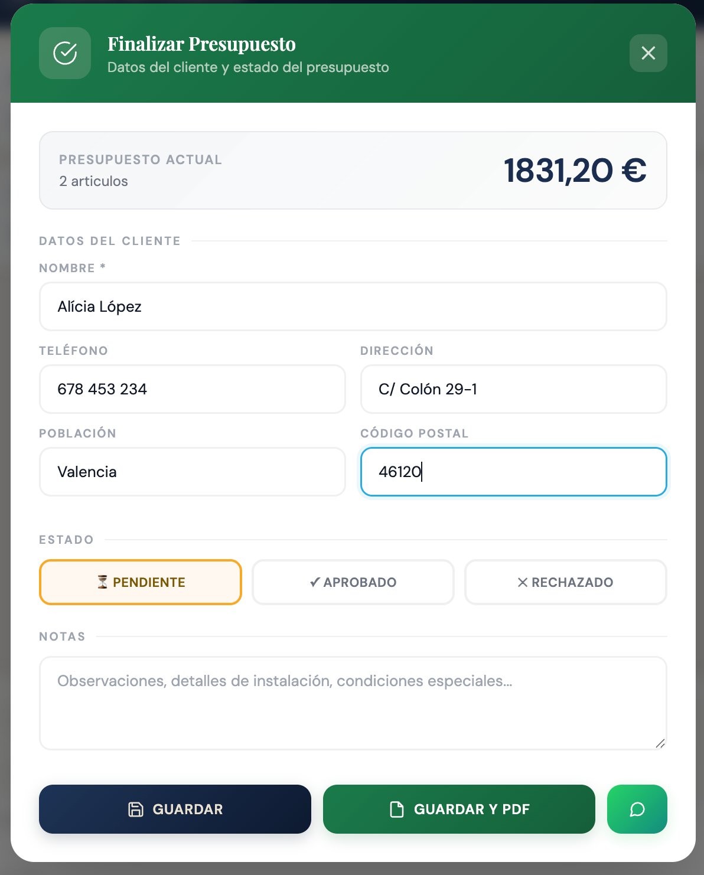The height and width of the screenshot is (875, 704).
Task: Click the checkmark icon on Aprobado
Action: point(315,582)
